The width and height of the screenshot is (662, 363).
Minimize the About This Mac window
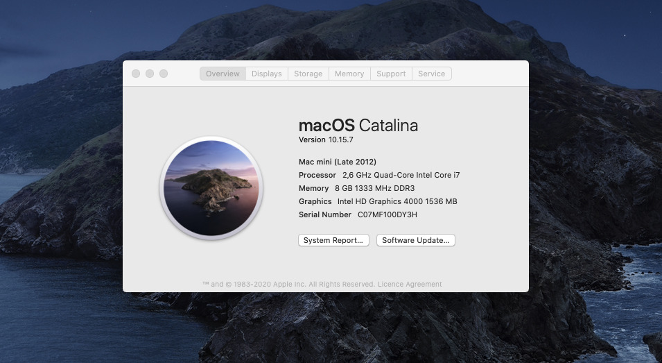tap(150, 74)
